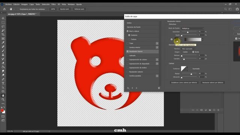Enable Resplandor exterior checkbox
240x135 pixels.
pos(127,72)
